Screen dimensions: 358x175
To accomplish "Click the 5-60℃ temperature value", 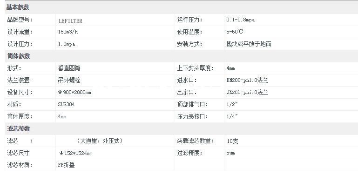I will (x=235, y=32).
